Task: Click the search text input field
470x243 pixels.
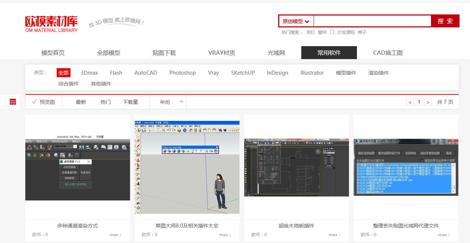Action: click(x=372, y=21)
